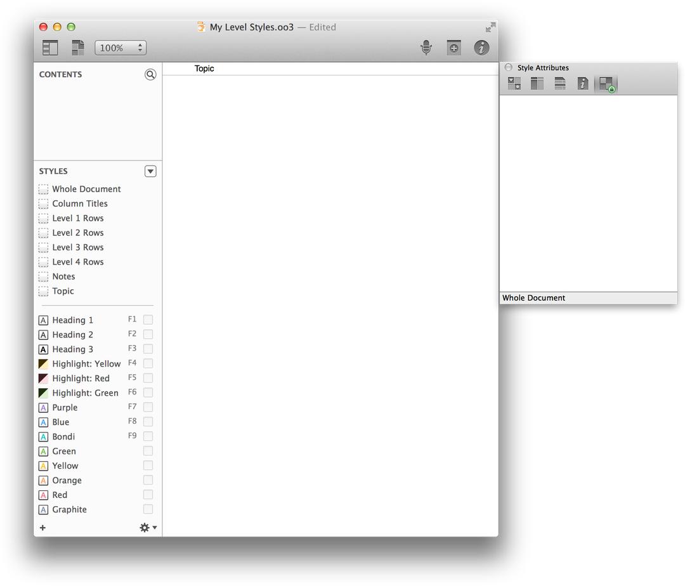Toggle the checkbox for the Yellow style
The width and height of the screenshot is (685, 586).
(x=148, y=466)
